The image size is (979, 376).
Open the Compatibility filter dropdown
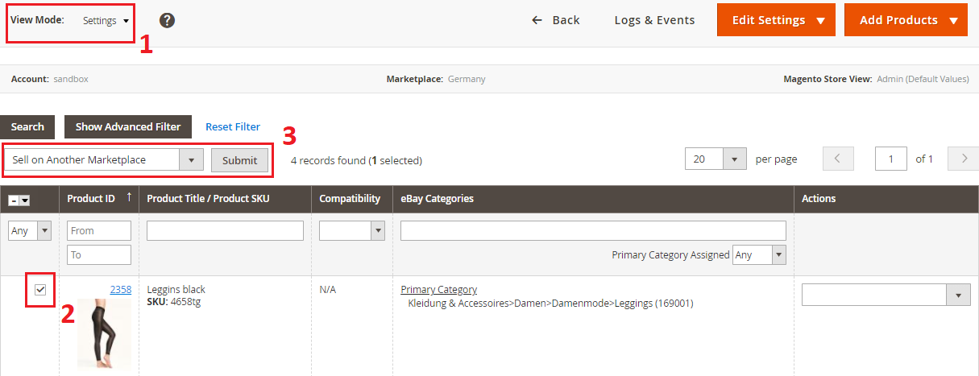[x=377, y=231]
